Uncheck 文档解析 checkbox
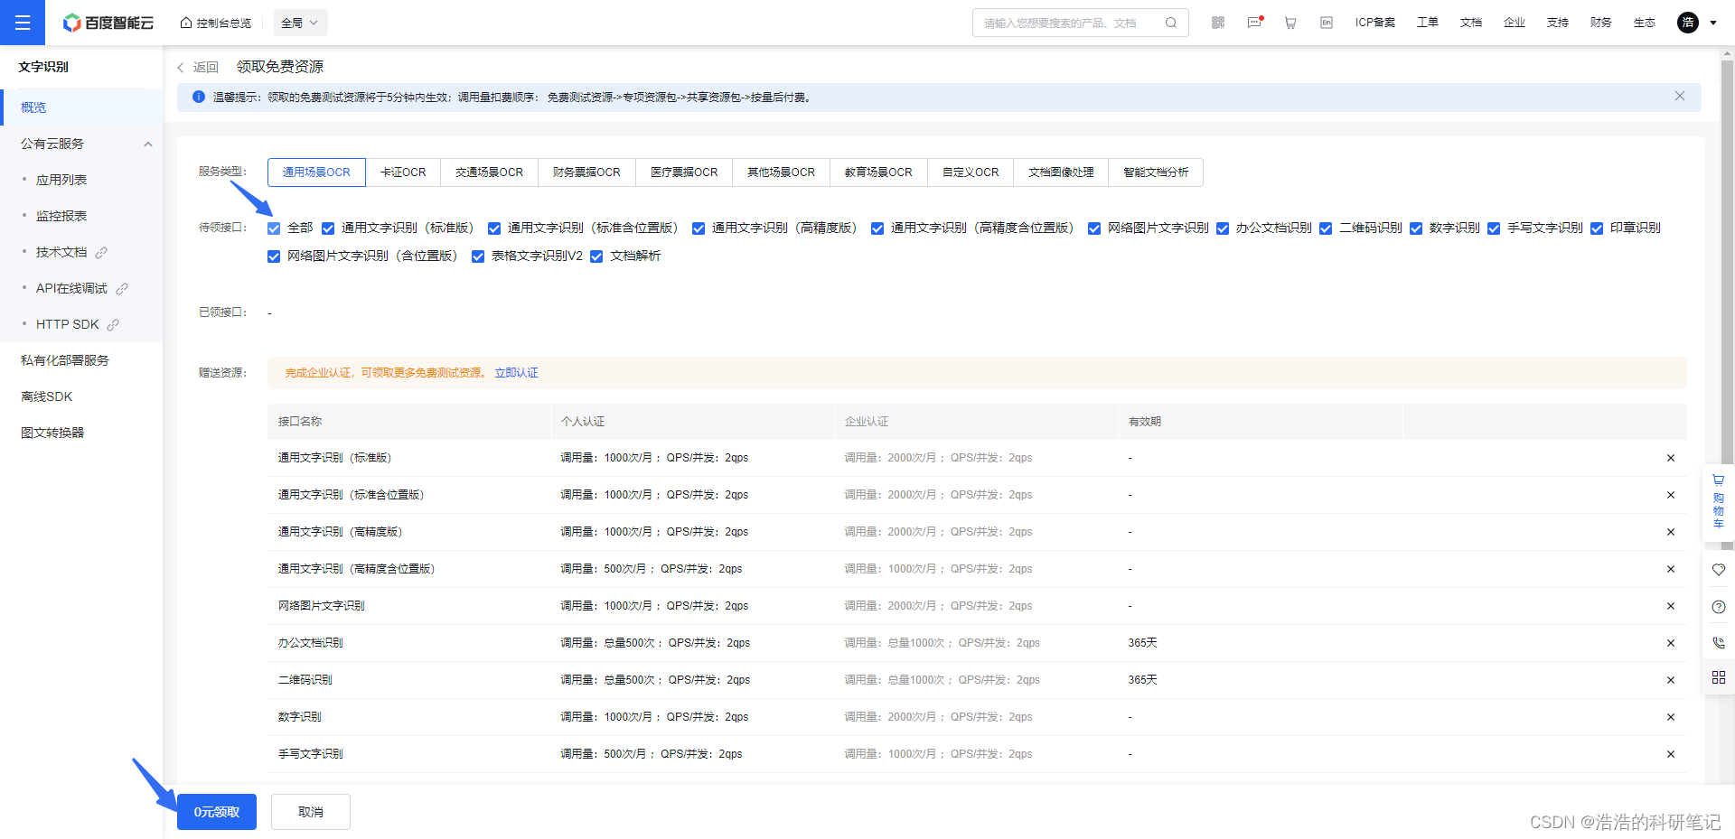This screenshot has height=839, width=1735. (596, 256)
